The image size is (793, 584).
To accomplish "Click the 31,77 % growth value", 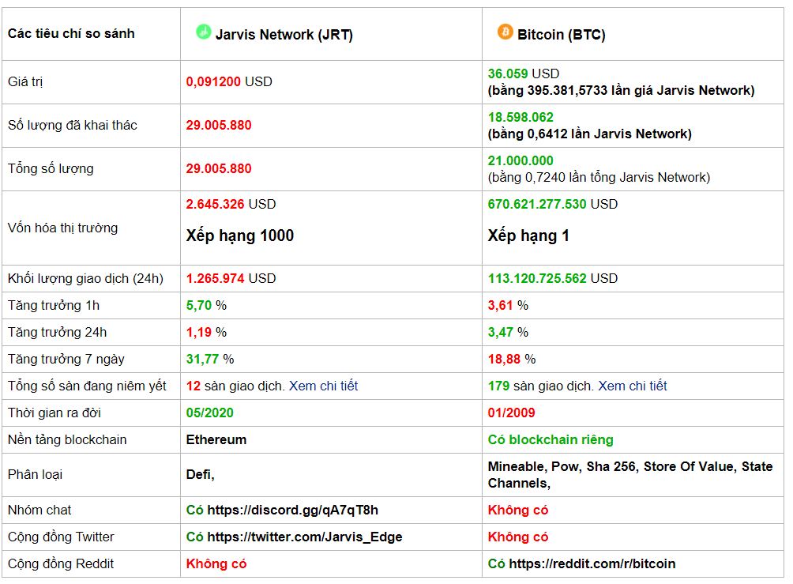I will 210,360.
